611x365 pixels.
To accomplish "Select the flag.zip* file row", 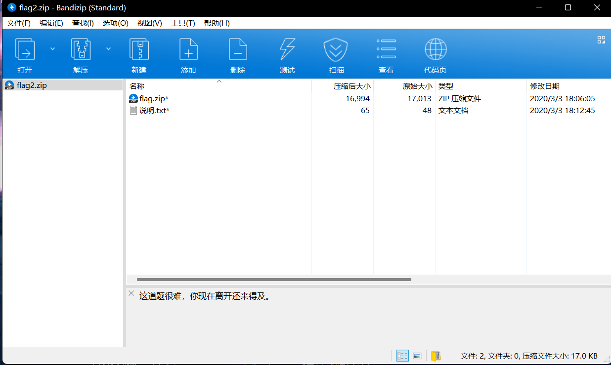I will [x=368, y=98].
